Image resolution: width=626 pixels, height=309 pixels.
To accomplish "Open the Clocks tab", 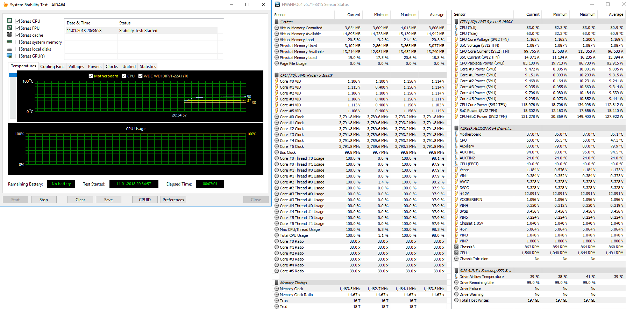I will coord(112,67).
